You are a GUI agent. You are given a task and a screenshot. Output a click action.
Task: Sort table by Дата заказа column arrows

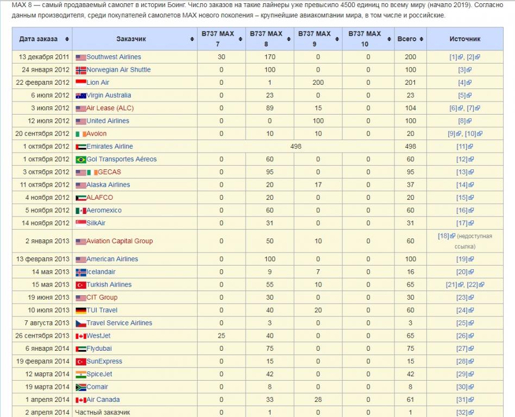67,39
